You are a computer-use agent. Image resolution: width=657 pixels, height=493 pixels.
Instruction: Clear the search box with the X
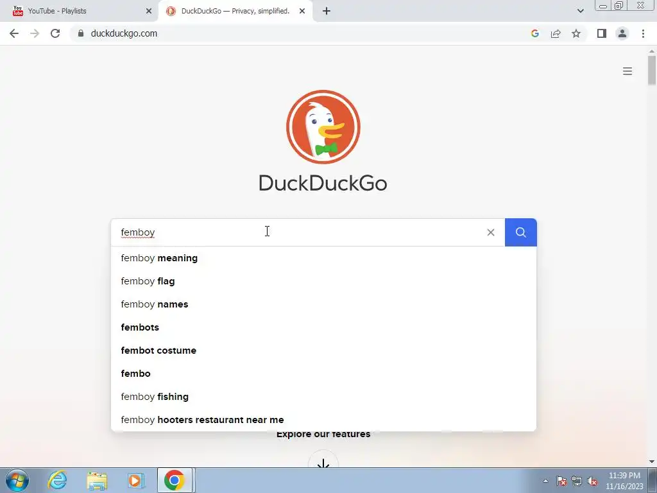(491, 232)
